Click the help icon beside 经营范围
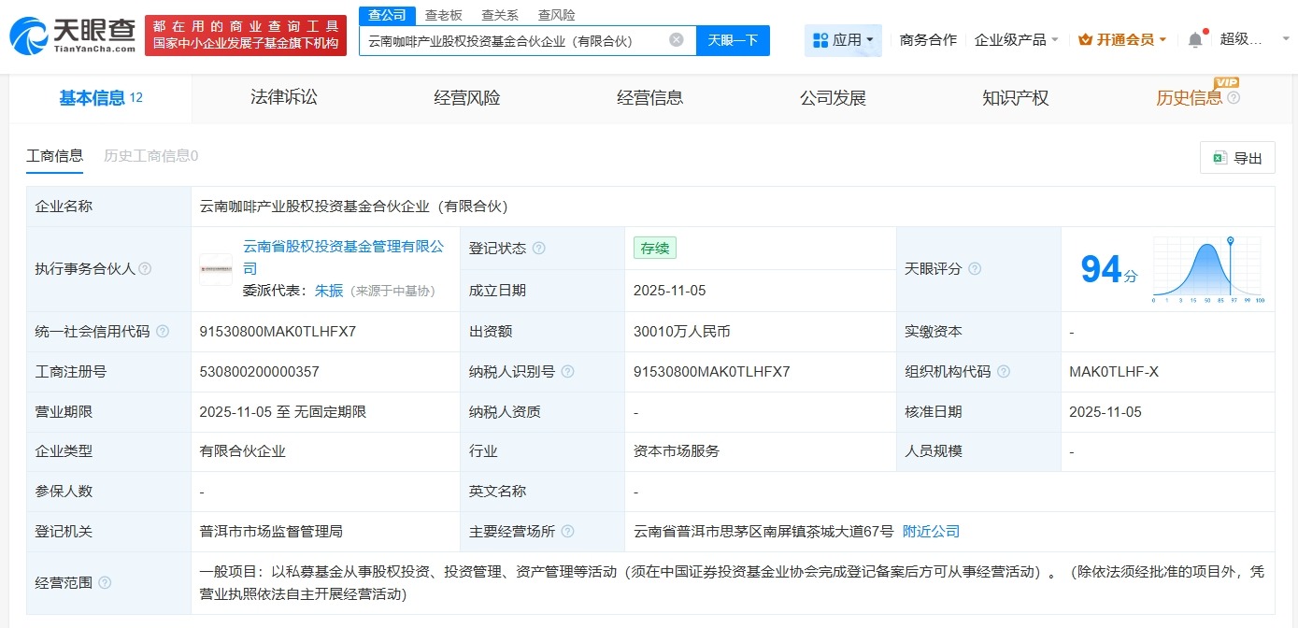This screenshot has height=628, width=1298. point(103,582)
